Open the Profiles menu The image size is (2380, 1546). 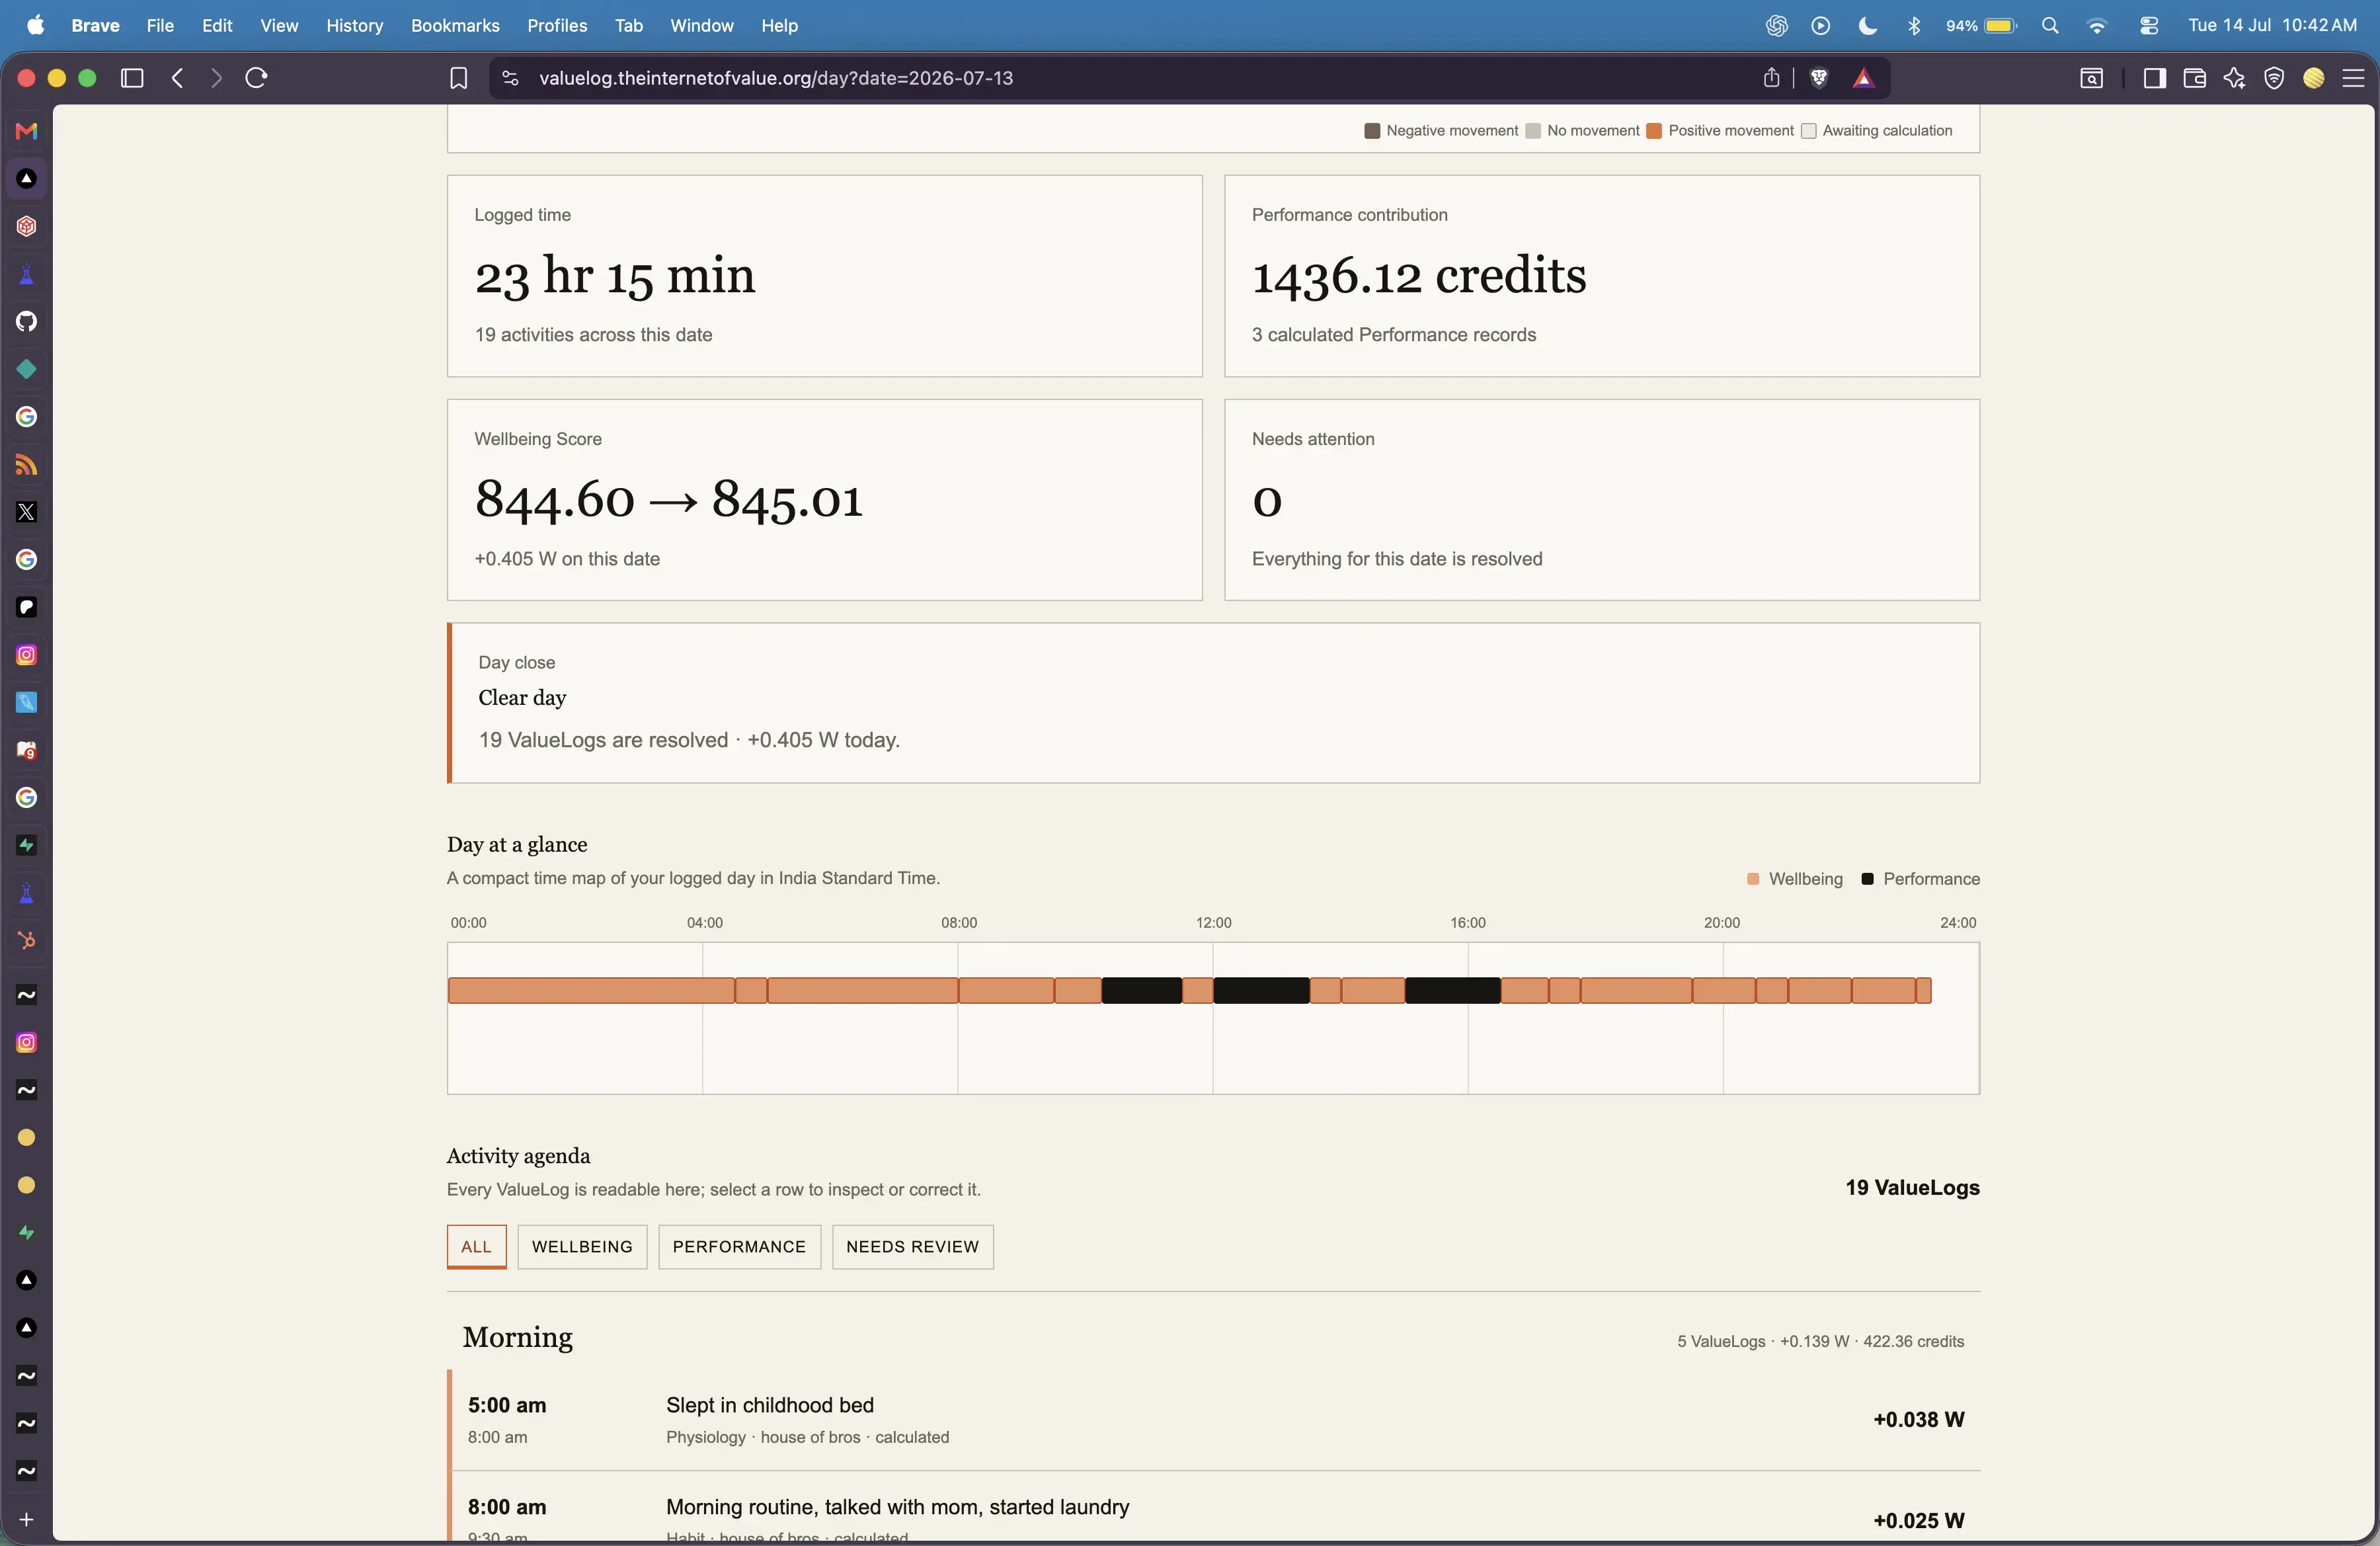point(557,26)
